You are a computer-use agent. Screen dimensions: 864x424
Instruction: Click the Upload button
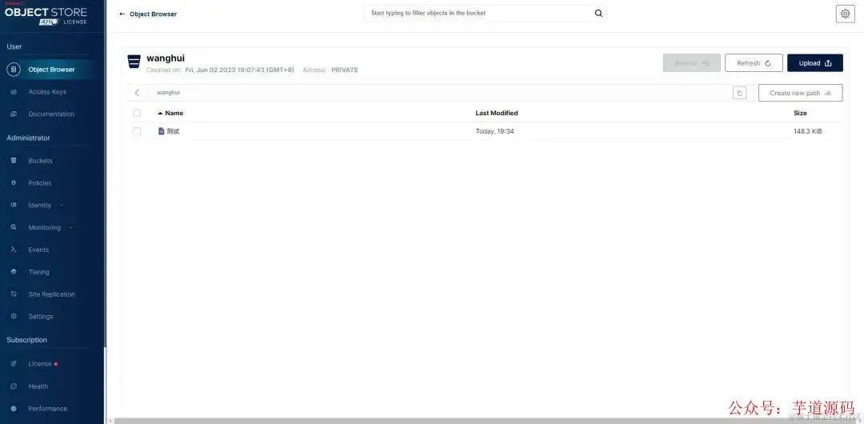(x=815, y=63)
